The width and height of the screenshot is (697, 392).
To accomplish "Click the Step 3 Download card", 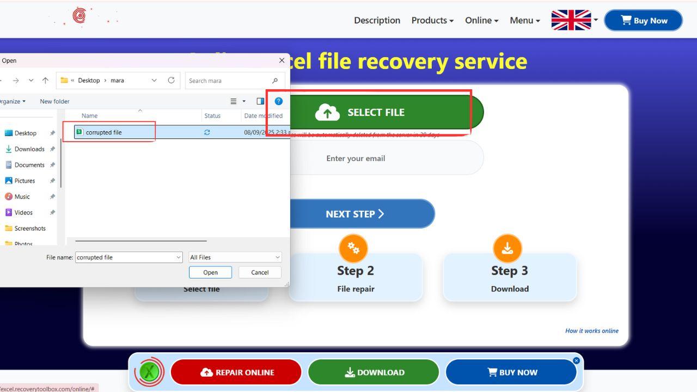I will pos(510,277).
